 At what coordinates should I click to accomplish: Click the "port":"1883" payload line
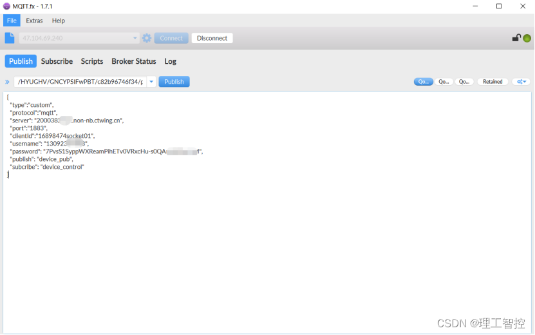(29, 128)
